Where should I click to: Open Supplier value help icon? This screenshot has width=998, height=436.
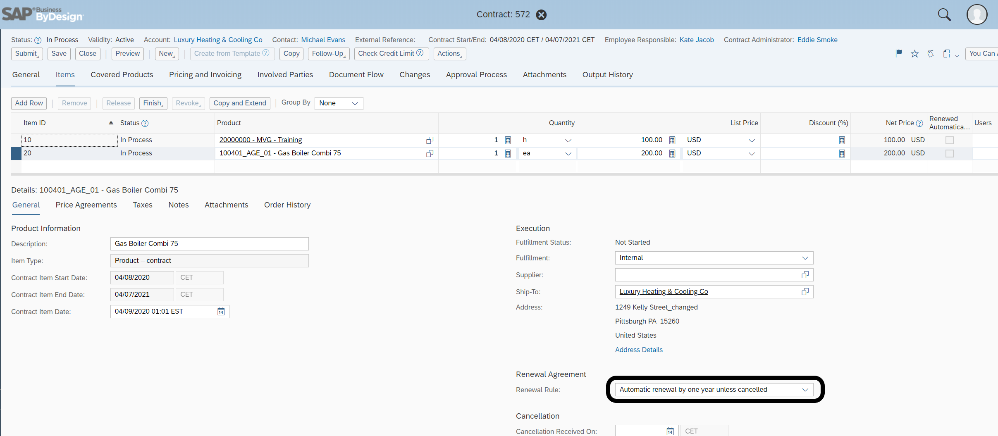pos(805,275)
